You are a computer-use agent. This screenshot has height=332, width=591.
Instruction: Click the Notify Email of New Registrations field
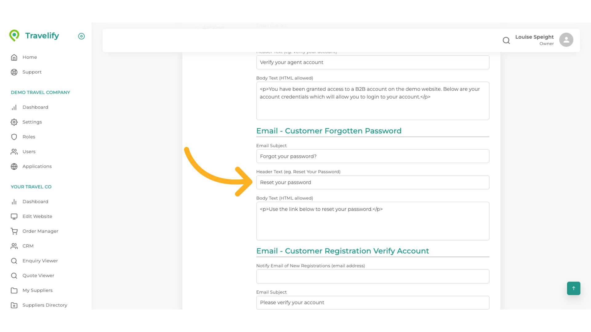[372, 276]
